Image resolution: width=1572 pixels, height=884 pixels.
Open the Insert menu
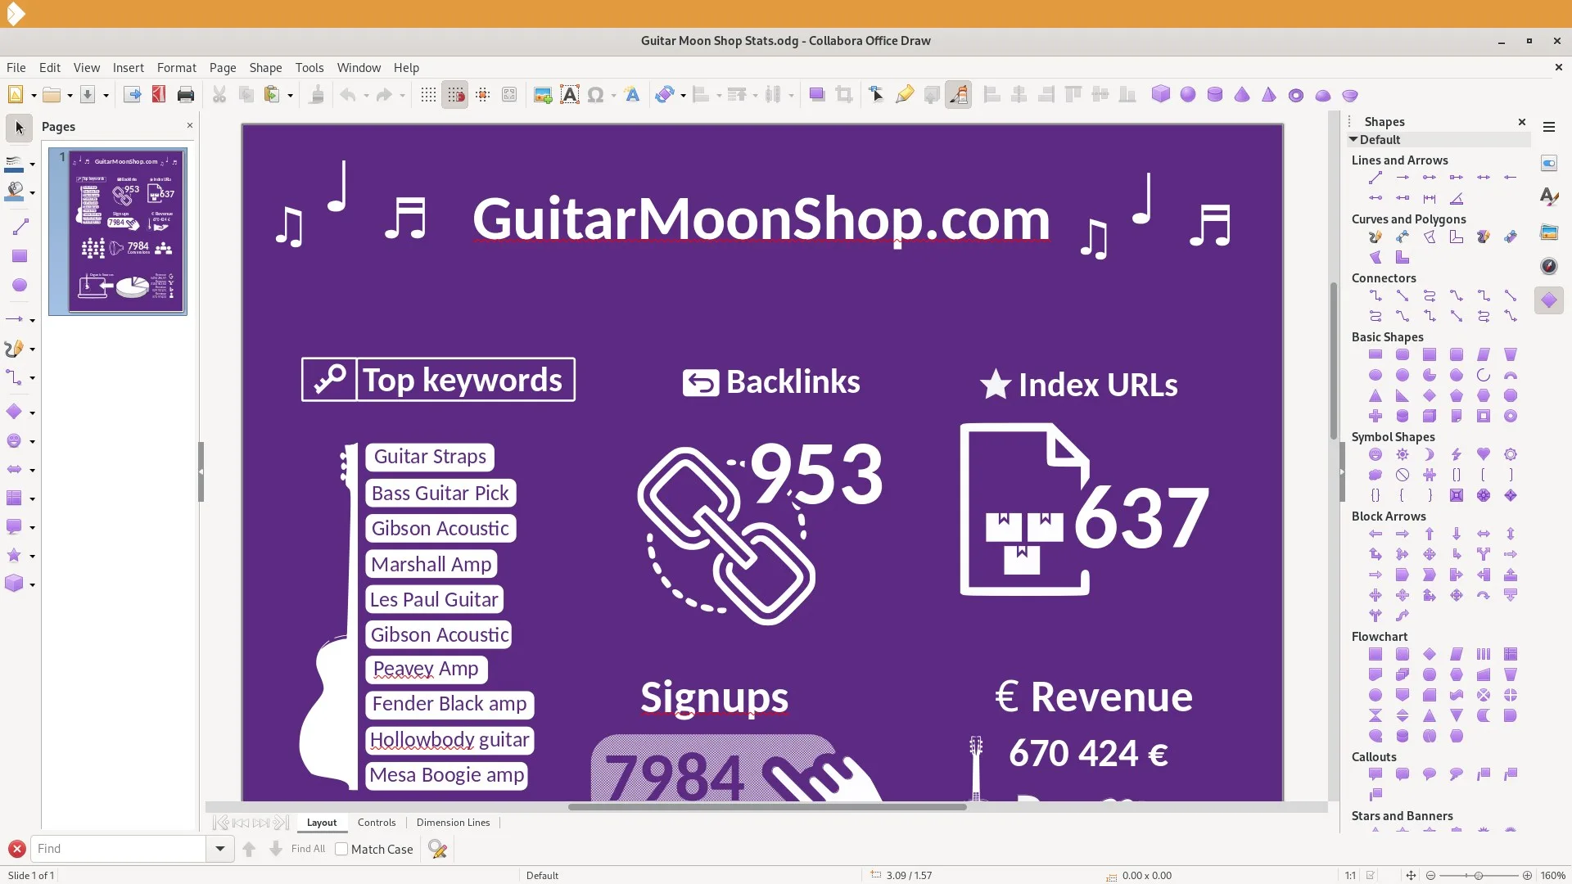click(x=129, y=68)
